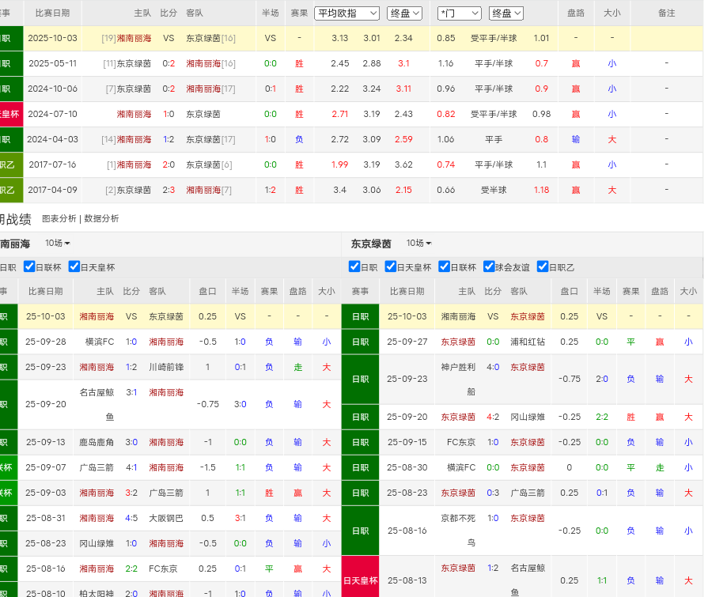
Task: Click 日职 badge in 神户胜利船 match row
Action: coord(360,379)
